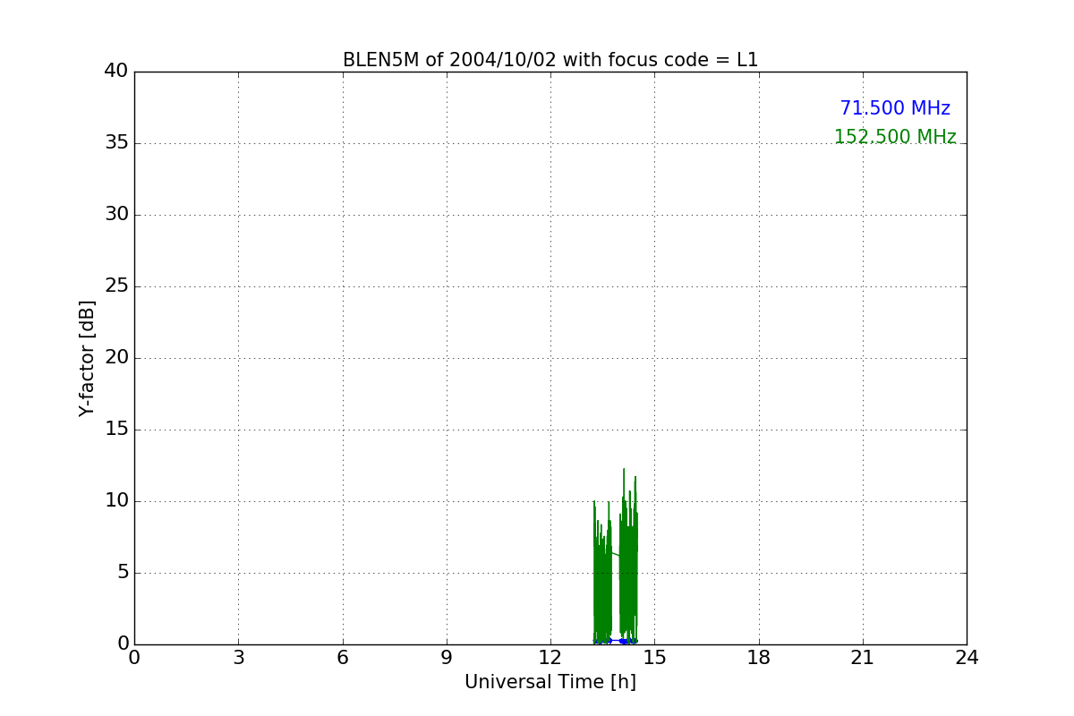The height and width of the screenshot is (716, 1074).
Task: Click the 'Y-factor [dB]' axis label
Action: (87, 358)
